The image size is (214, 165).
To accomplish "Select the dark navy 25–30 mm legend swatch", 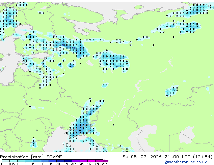I will click(68, 161).
